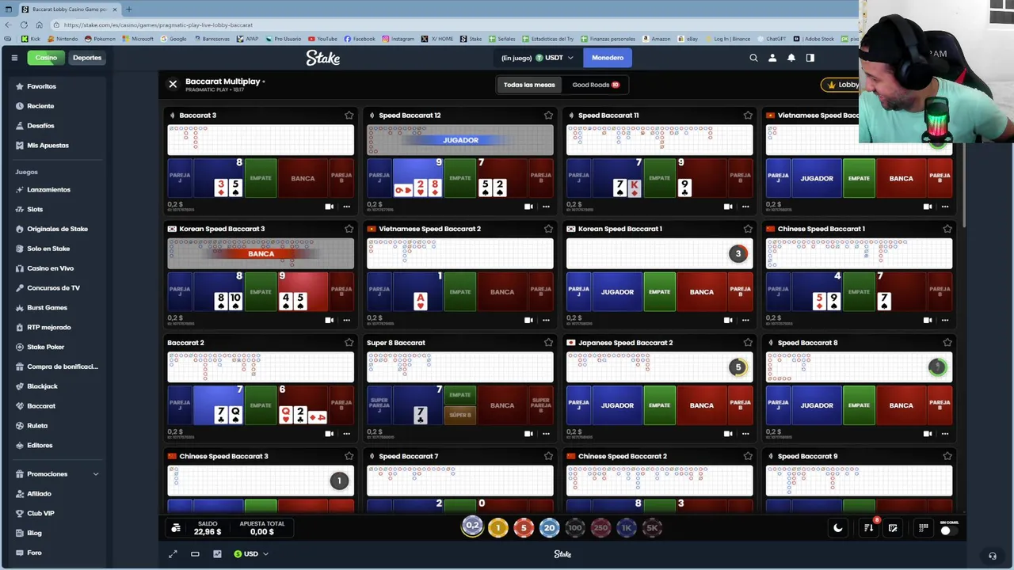Enter fullscreen with expand arrows icon
This screenshot has height=570, width=1014.
pyautogui.click(x=173, y=554)
